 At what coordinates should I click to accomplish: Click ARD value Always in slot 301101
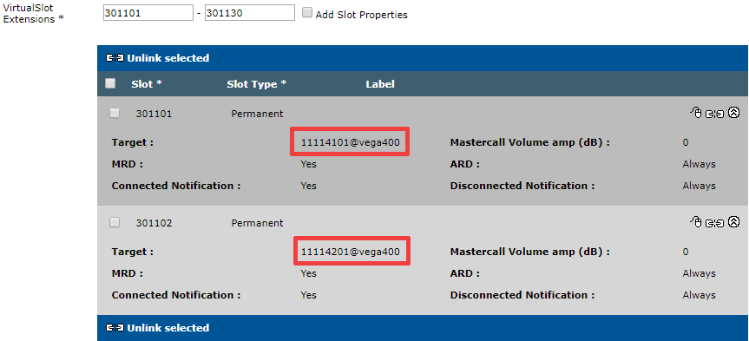tap(700, 164)
